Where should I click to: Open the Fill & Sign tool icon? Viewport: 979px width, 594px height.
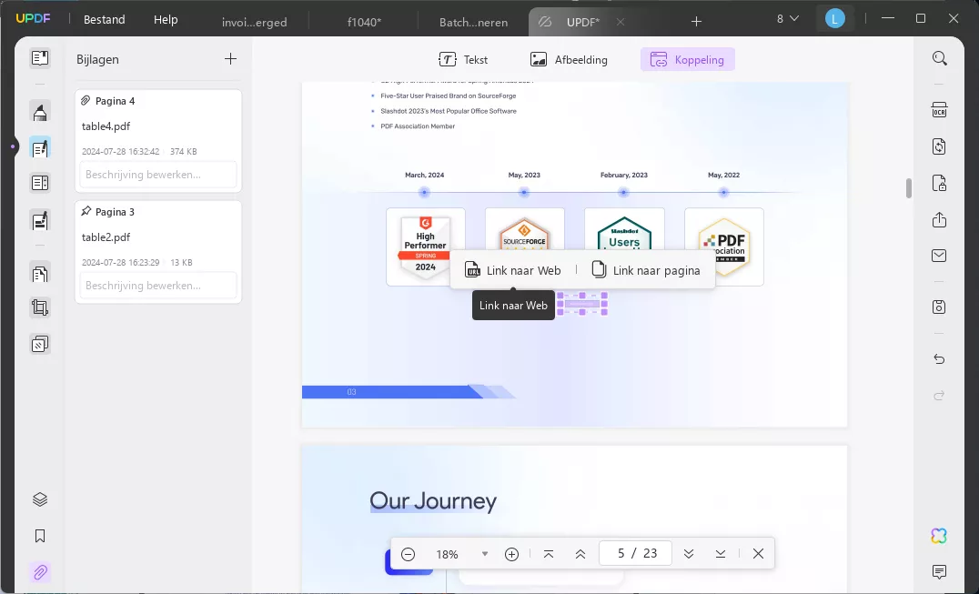[x=40, y=220]
